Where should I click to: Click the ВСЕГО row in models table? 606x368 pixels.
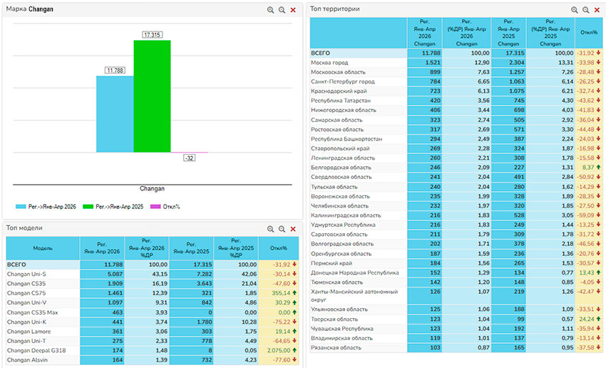tap(153, 265)
